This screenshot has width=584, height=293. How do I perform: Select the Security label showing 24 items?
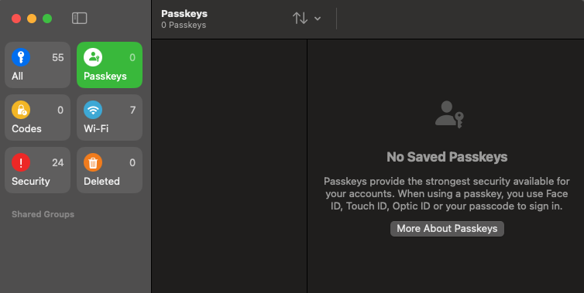coord(30,181)
